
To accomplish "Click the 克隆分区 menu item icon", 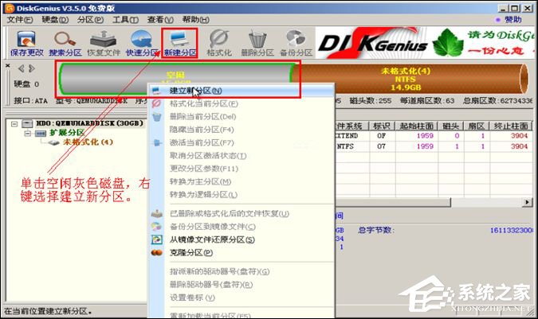I will pos(157,253).
